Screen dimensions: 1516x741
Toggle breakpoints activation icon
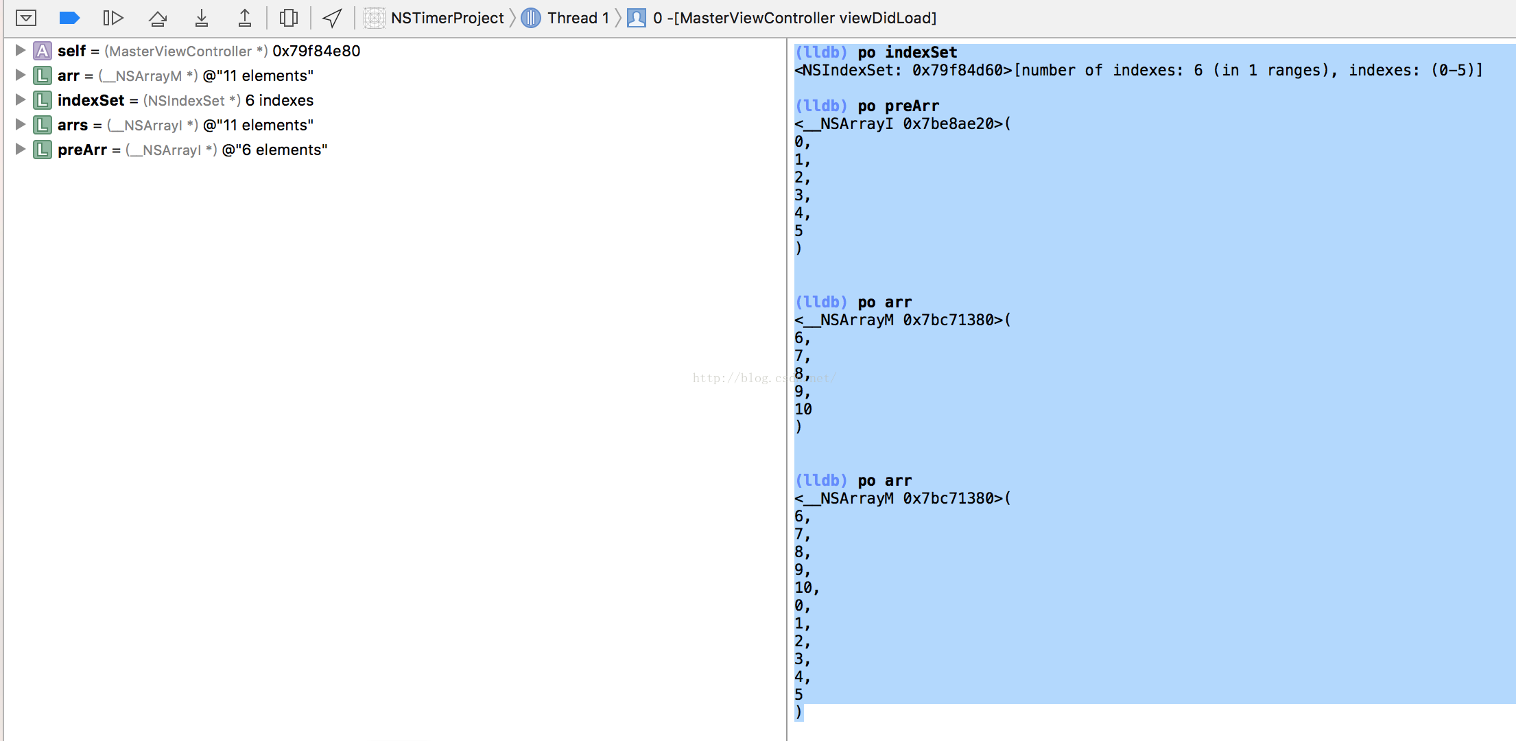69,18
